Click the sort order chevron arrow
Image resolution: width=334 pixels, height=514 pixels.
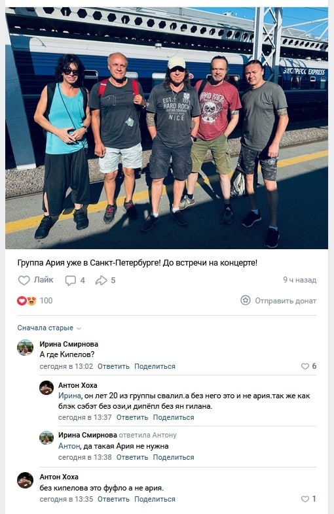tap(79, 328)
